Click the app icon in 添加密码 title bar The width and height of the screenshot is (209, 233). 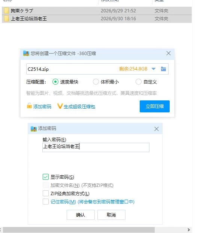34,129
